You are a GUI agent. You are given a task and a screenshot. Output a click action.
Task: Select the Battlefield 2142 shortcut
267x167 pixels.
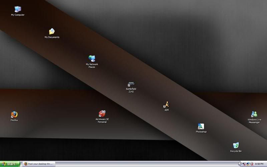click(x=131, y=84)
